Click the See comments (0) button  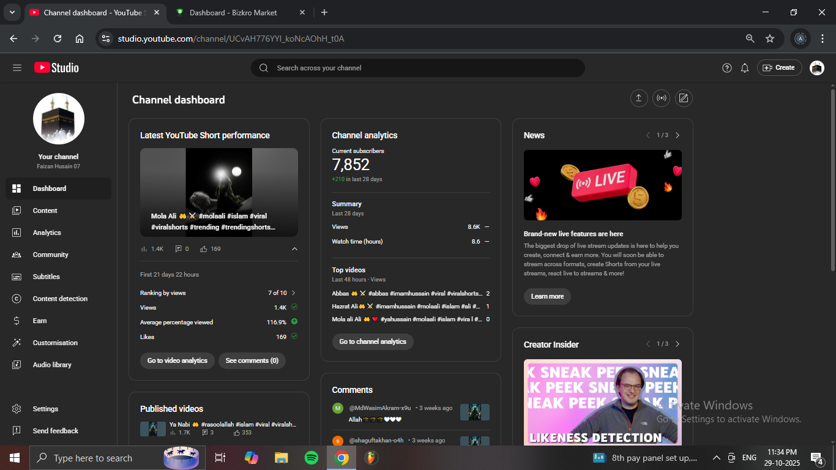click(252, 360)
